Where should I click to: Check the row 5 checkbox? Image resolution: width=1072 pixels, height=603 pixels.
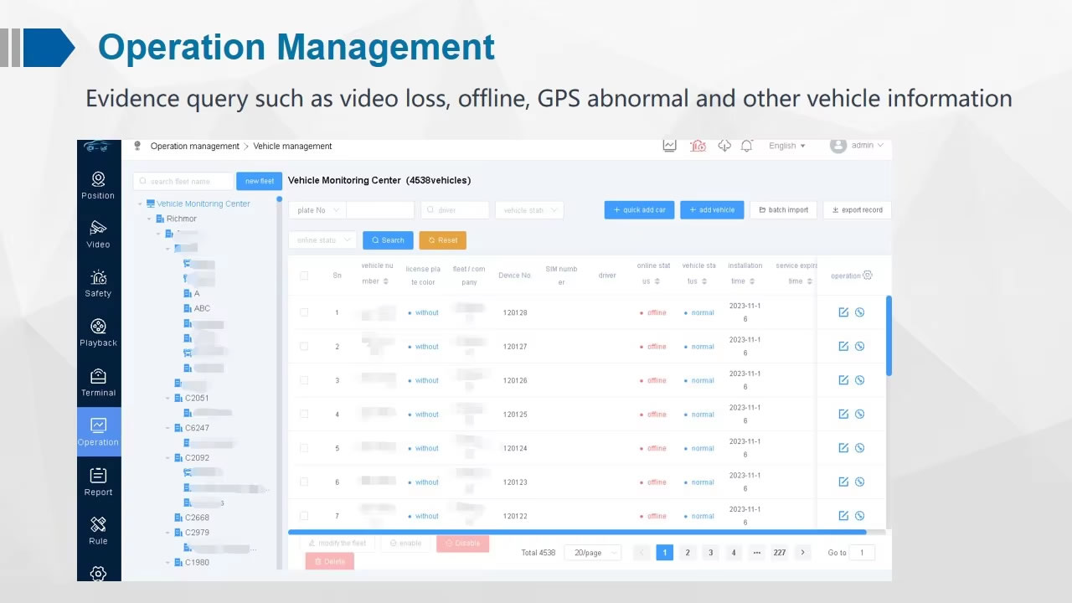pyautogui.click(x=304, y=448)
